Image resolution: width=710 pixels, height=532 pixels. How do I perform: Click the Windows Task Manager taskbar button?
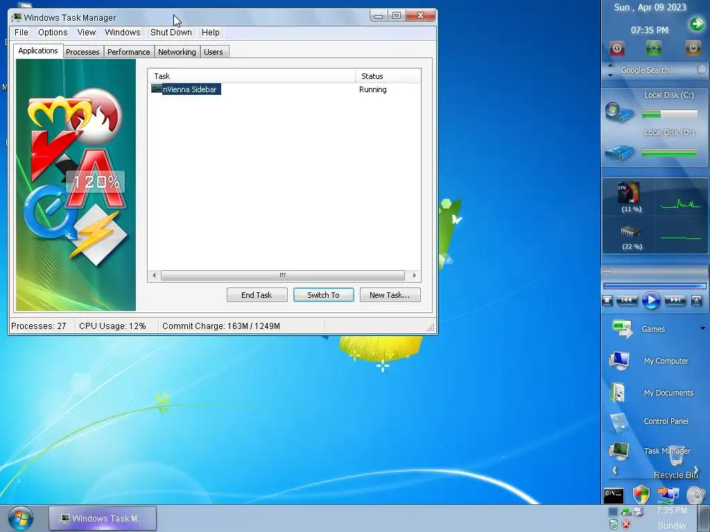(103, 518)
